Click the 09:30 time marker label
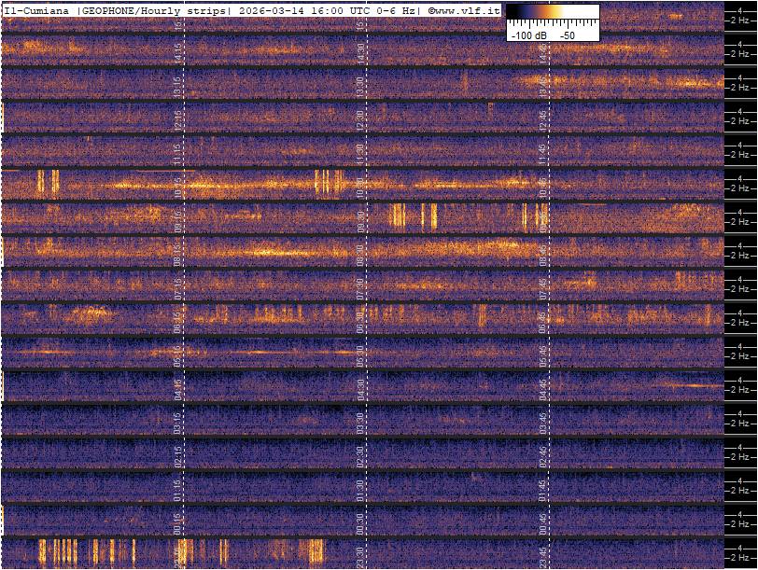 point(360,220)
